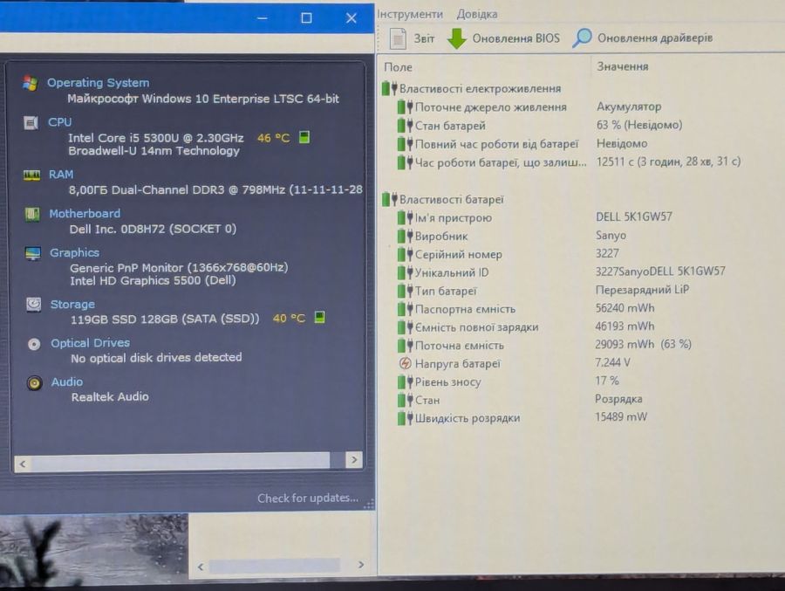The width and height of the screenshot is (785, 591).
Task: Click the battery icon beside Паспортна ємність
Action: coord(405,309)
